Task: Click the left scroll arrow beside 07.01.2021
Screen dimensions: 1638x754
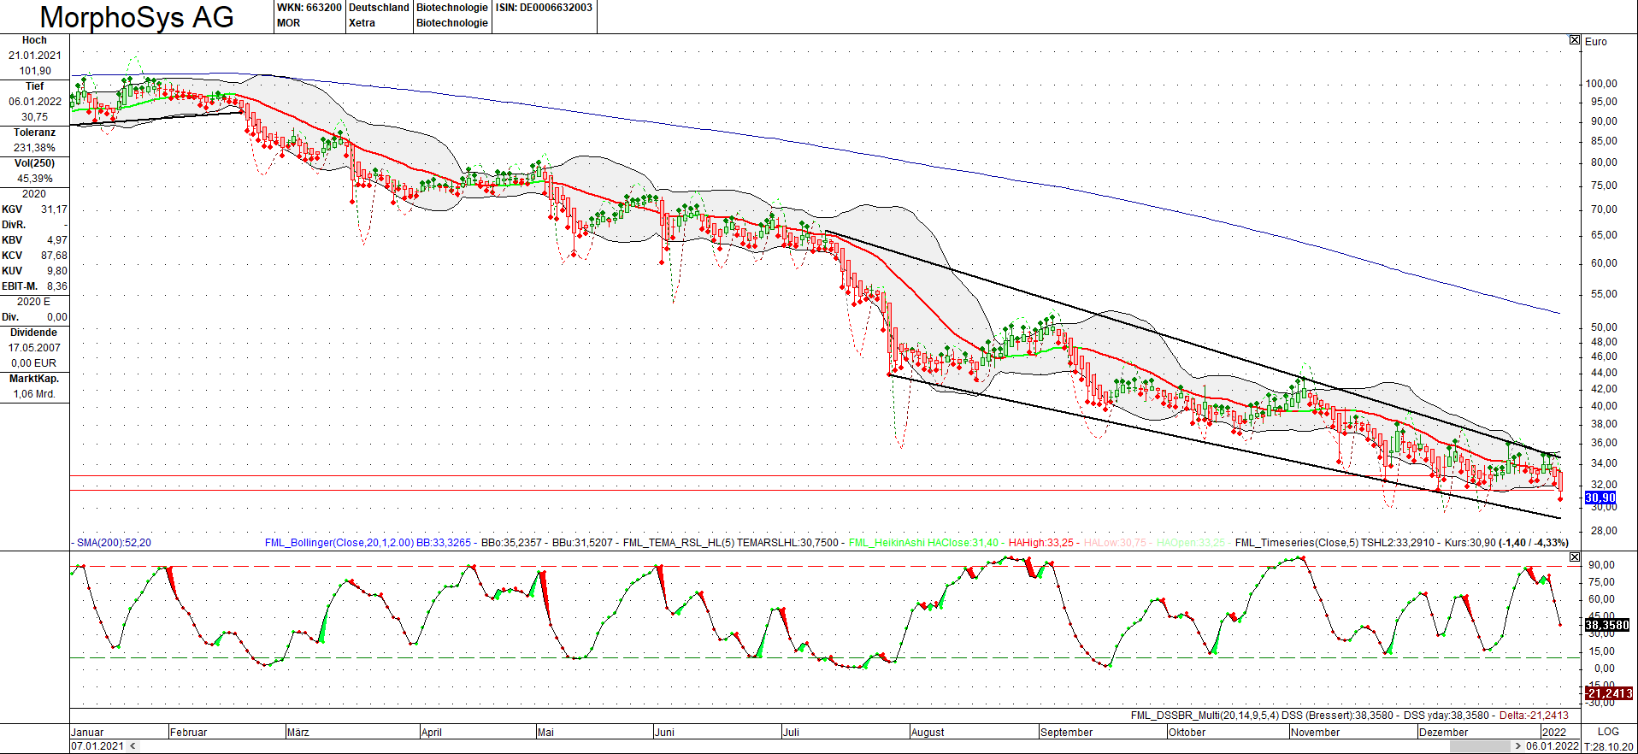Action: pyautogui.click(x=133, y=746)
